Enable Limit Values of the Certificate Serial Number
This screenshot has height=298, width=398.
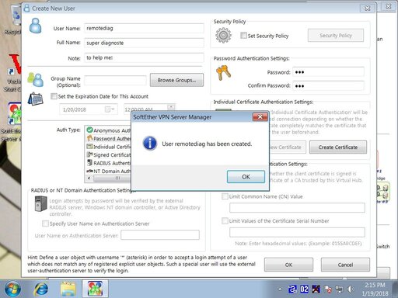[x=225, y=220]
